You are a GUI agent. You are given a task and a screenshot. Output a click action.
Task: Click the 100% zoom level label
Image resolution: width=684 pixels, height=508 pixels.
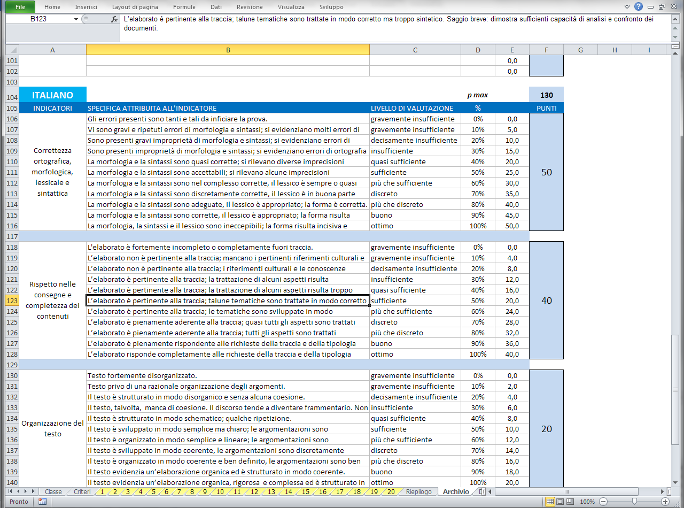[x=587, y=502]
